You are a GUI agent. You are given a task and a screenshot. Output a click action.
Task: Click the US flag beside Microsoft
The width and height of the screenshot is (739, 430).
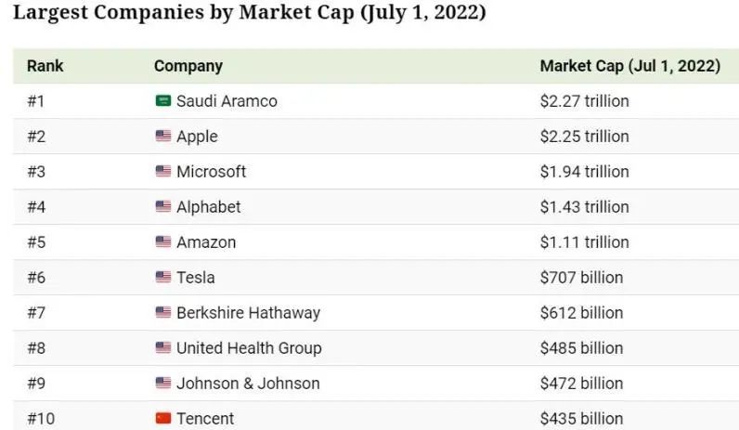[163, 172]
